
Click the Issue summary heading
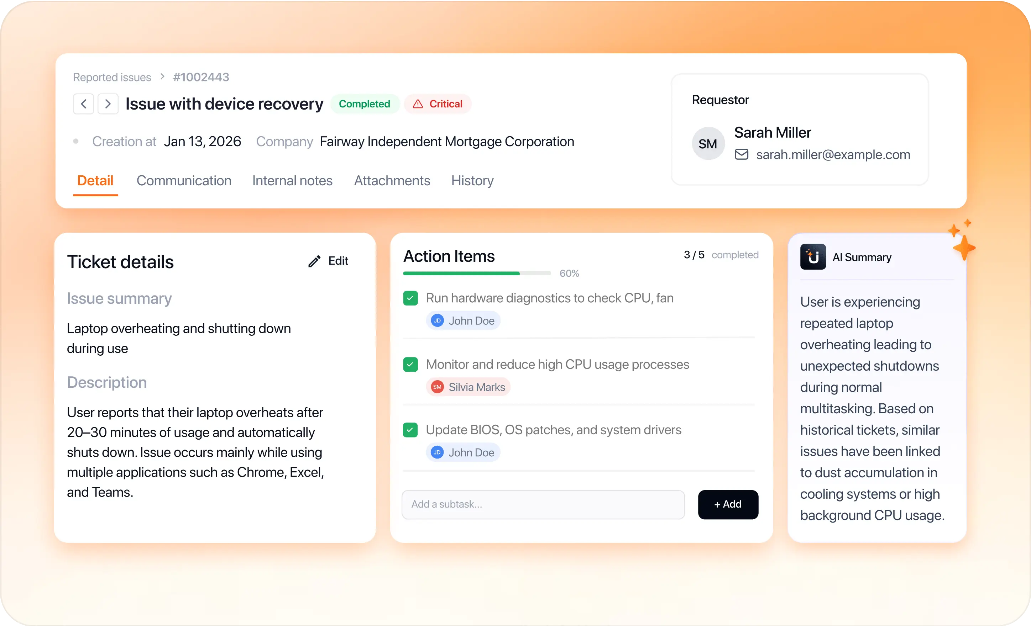(119, 298)
